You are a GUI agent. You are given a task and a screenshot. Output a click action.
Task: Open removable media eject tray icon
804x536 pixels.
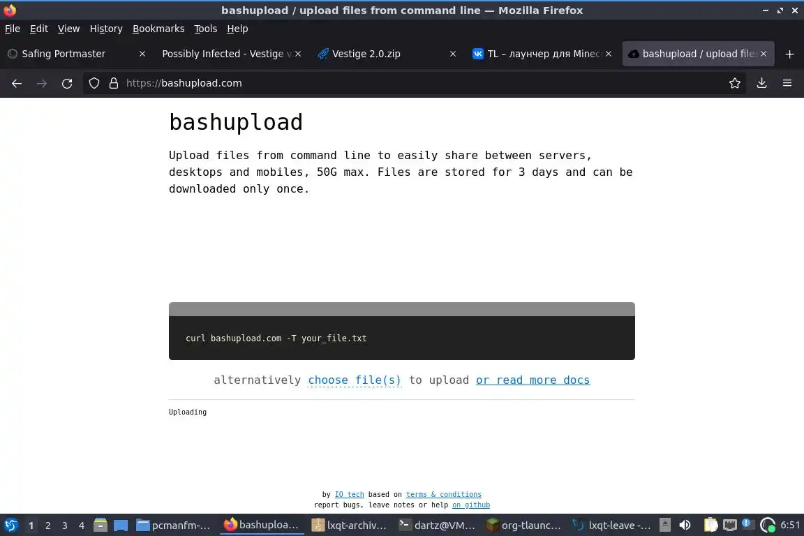[x=665, y=526]
